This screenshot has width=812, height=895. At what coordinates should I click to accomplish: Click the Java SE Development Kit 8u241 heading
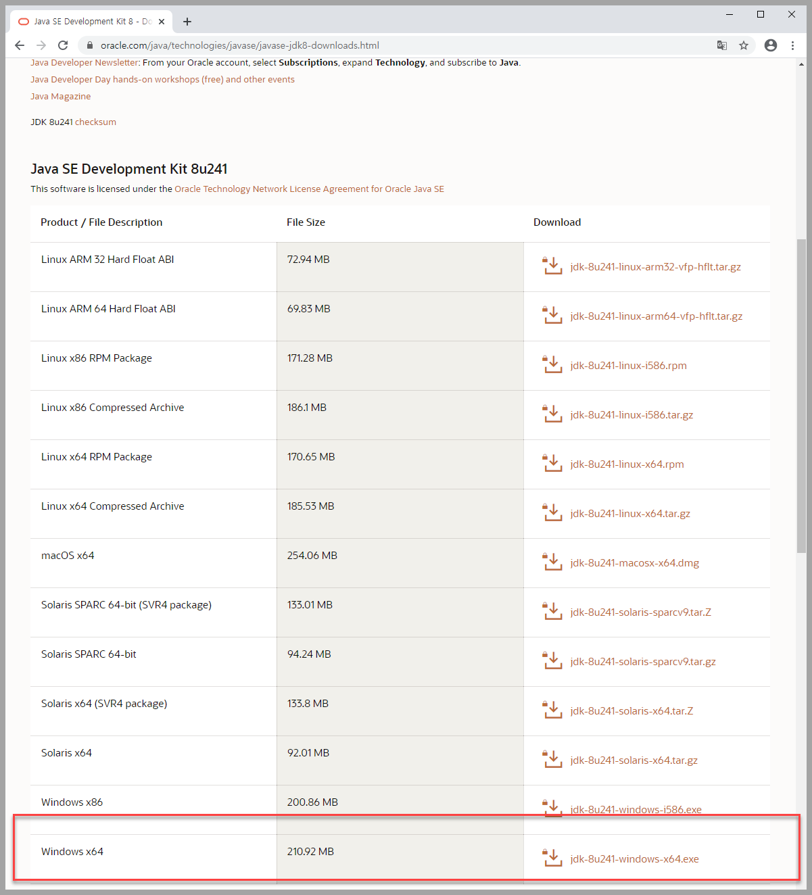[x=129, y=168]
